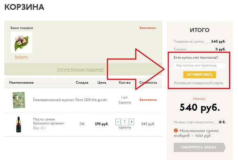Open Масло семян брокколи органик link
The image size is (238, 160).
coord(48,121)
